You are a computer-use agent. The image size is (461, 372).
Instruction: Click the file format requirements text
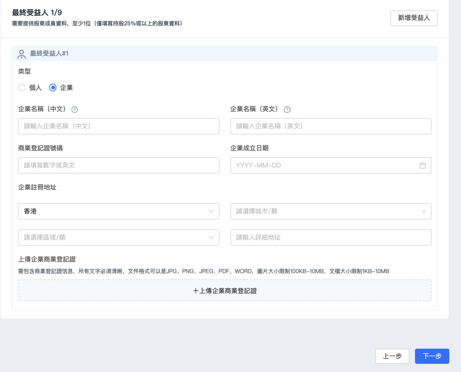click(204, 271)
